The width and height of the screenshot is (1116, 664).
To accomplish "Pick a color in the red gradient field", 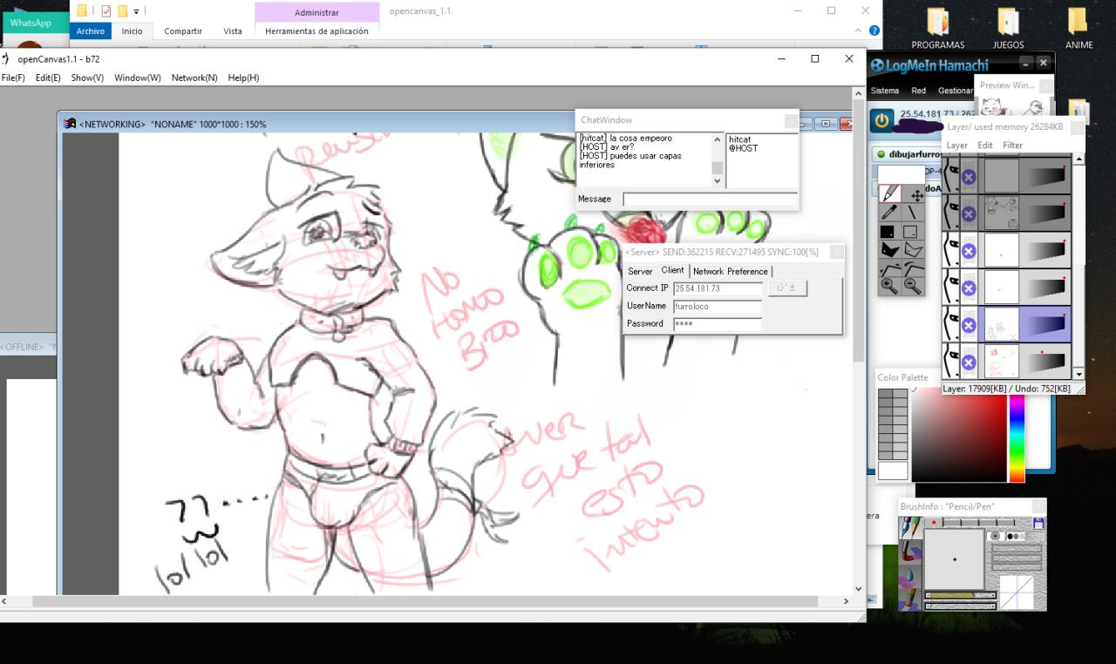I will [960, 436].
